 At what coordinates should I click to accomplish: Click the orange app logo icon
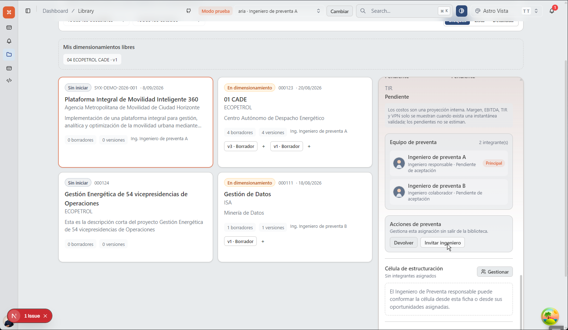[9, 12]
